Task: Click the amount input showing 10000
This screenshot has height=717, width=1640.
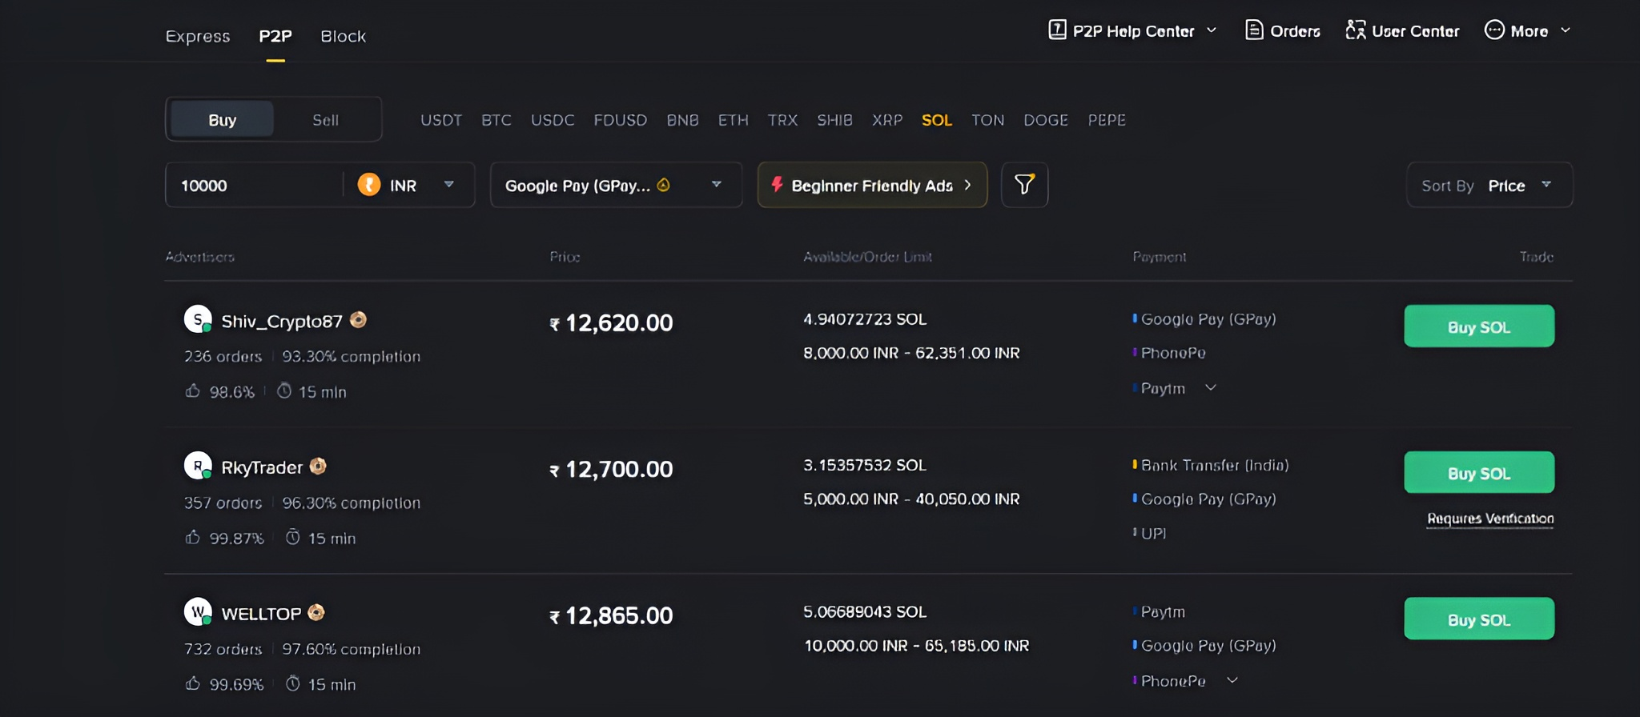Action: [x=255, y=185]
